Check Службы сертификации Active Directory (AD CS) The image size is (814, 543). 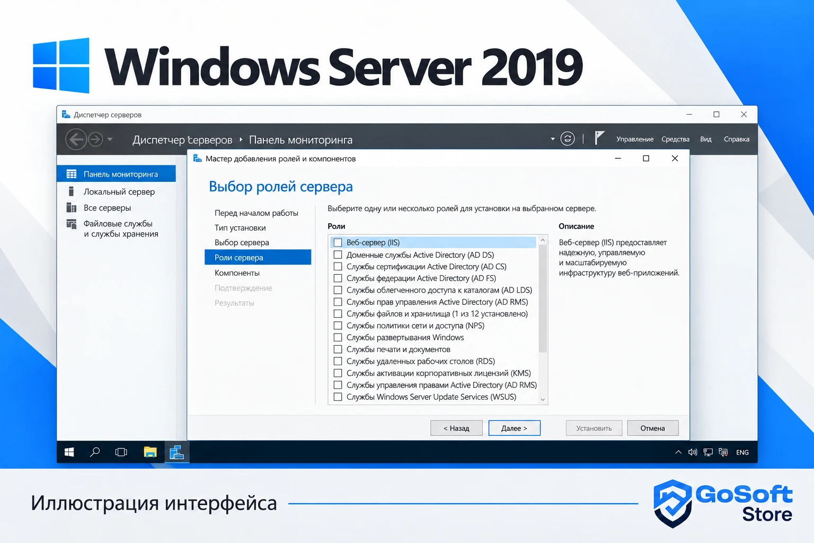click(338, 266)
